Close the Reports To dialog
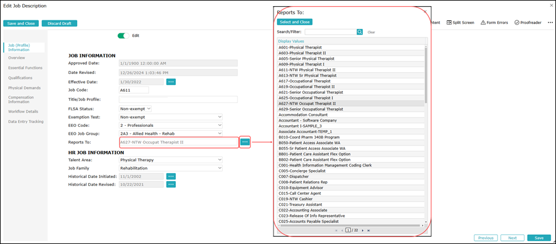Viewport: 556px width, 244px height. click(x=425, y=12)
